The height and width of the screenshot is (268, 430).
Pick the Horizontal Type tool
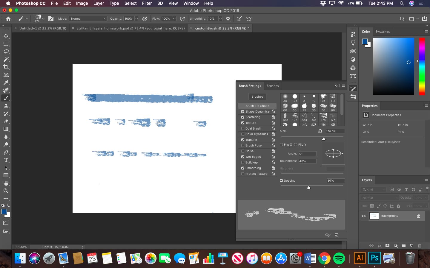6,160
